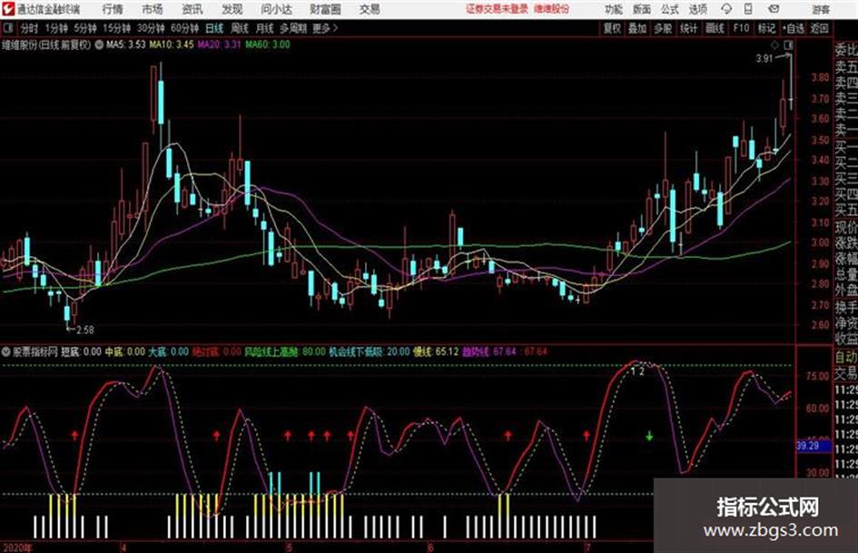Switch to the 5分钟 period tab
Viewport: 858px width, 553px height.
click(x=84, y=28)
